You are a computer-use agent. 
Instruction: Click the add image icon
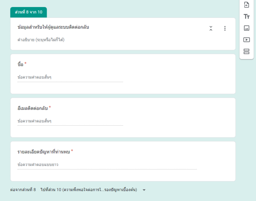pos(246,28)
